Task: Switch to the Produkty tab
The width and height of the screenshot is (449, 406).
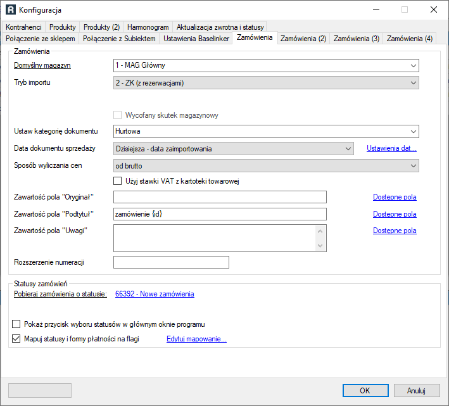Action: coord(63,27)
